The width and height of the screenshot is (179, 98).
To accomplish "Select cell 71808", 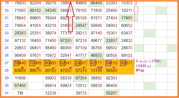I will [96, 11].
